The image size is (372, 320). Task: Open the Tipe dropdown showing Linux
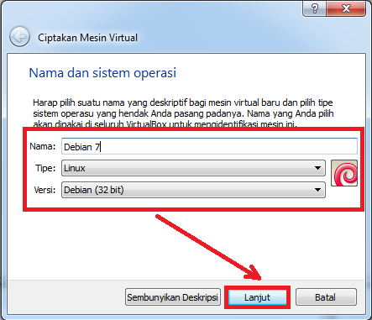point(193,168)
